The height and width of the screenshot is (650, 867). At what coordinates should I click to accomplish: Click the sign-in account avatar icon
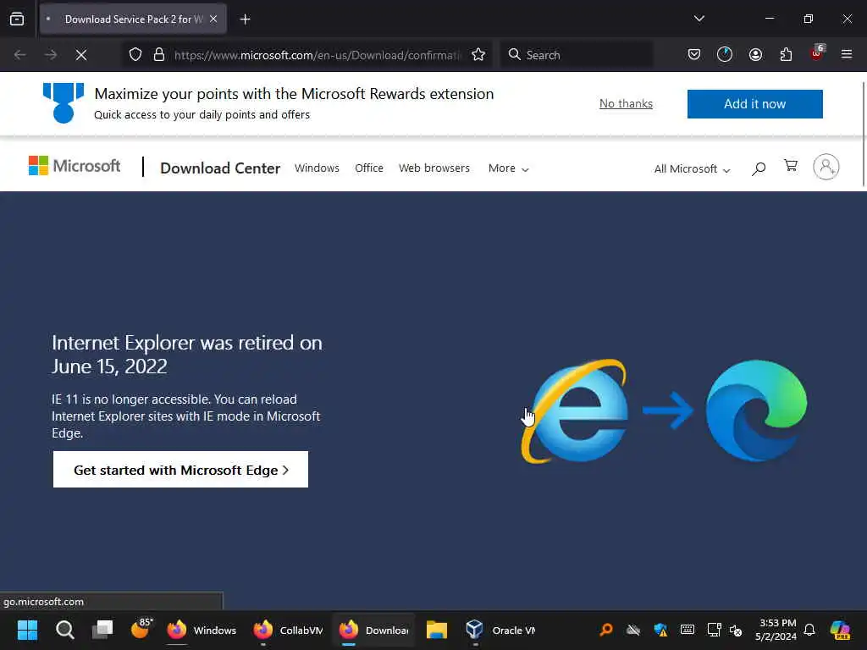(826, 167)
